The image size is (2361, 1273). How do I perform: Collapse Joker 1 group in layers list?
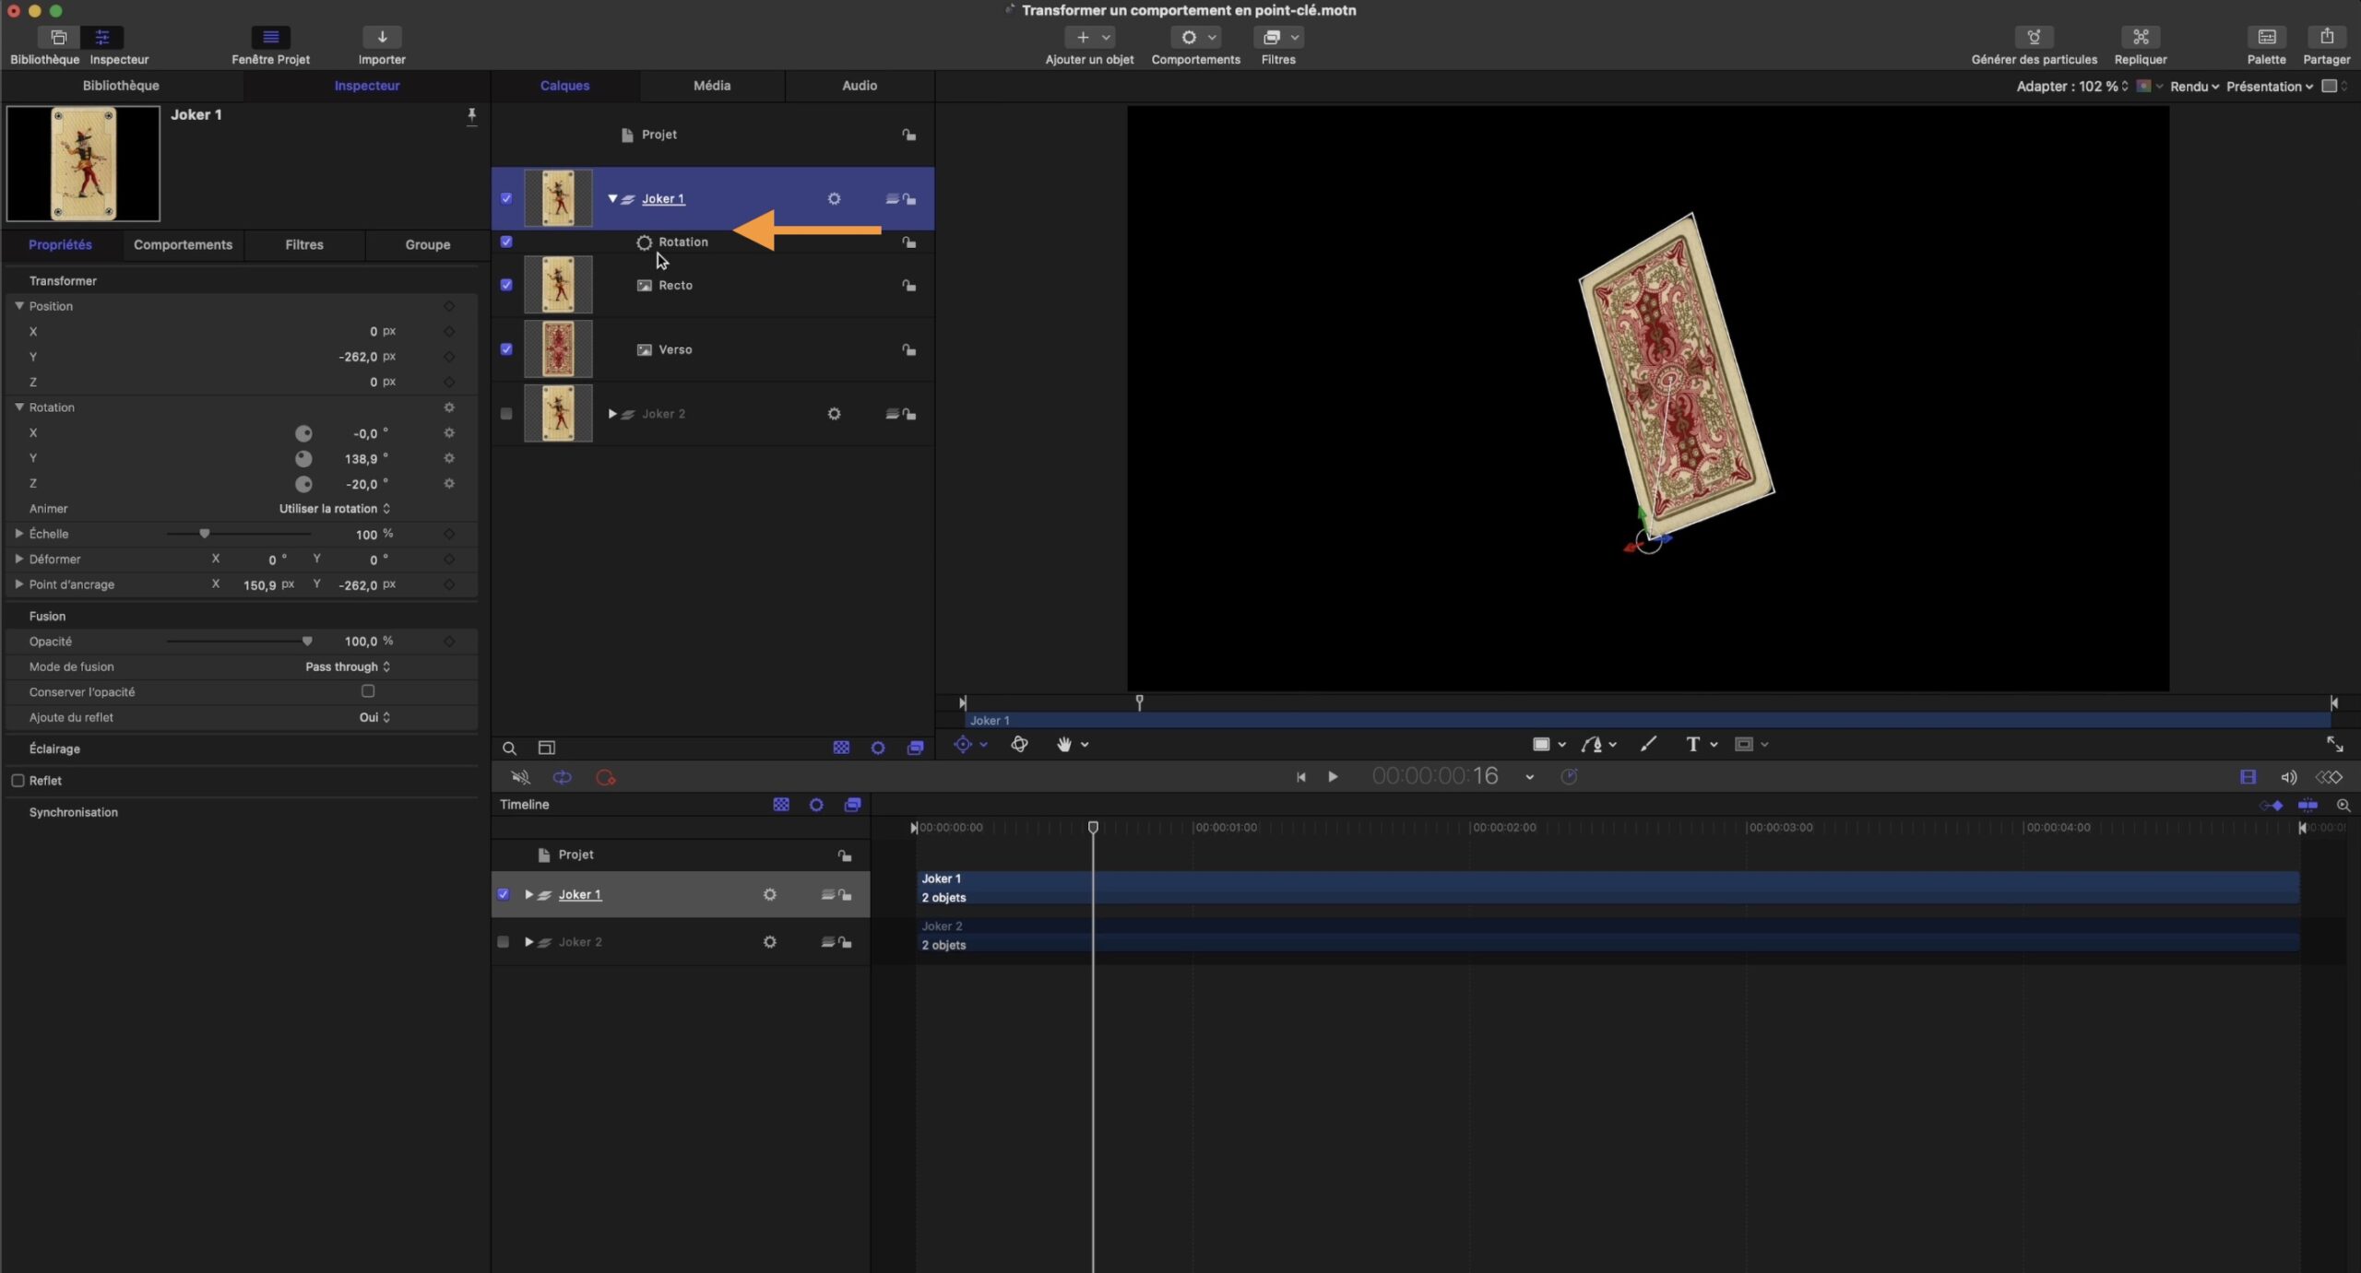point(612,199)
